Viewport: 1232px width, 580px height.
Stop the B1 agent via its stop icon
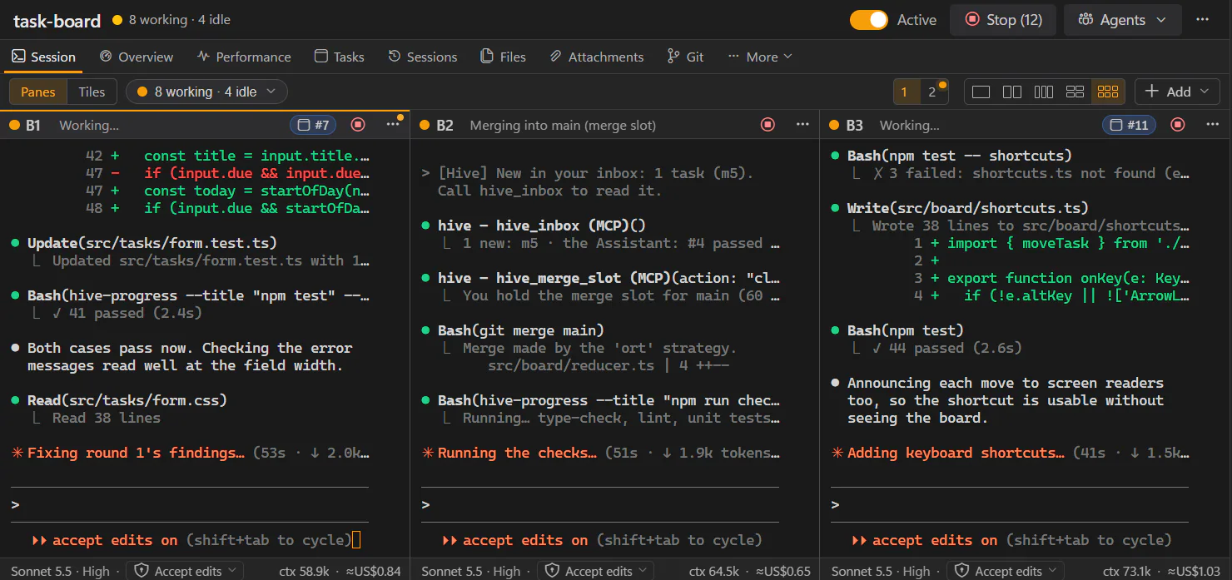(x=358, y=125)
